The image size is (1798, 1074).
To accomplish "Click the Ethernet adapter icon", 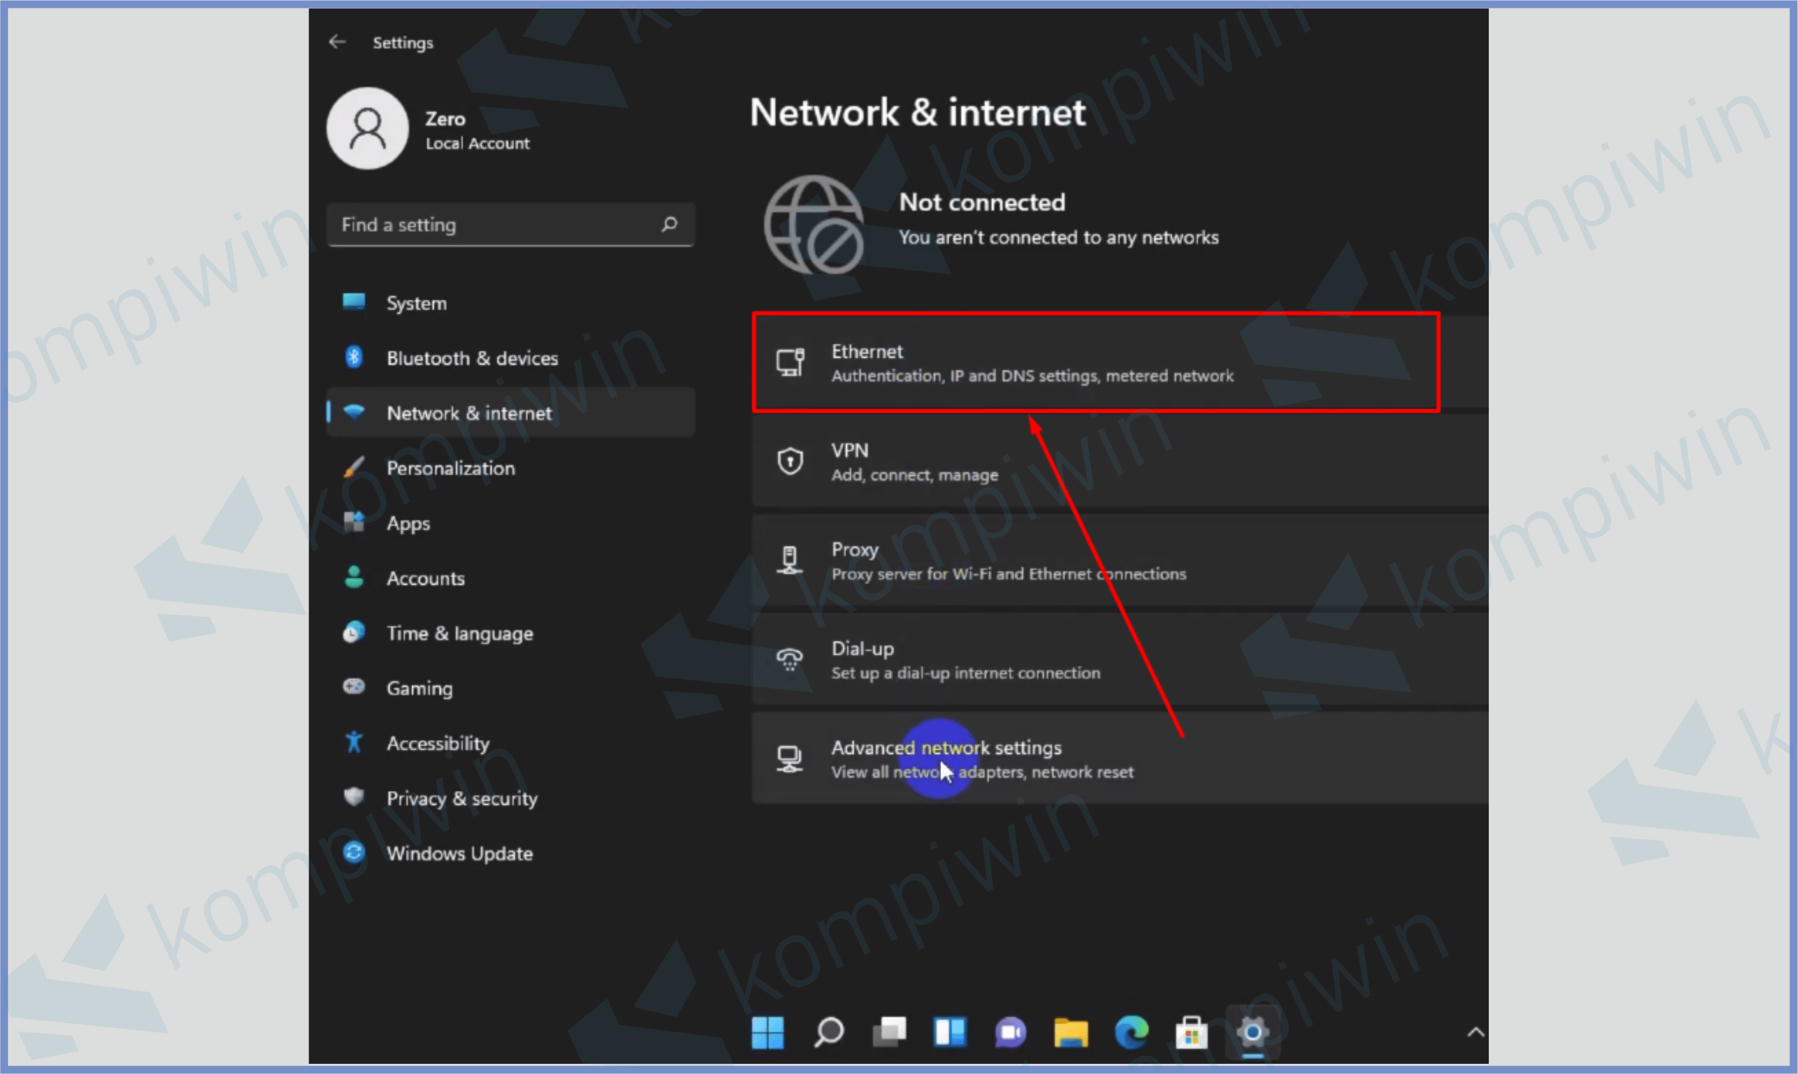I will (791, 363).
